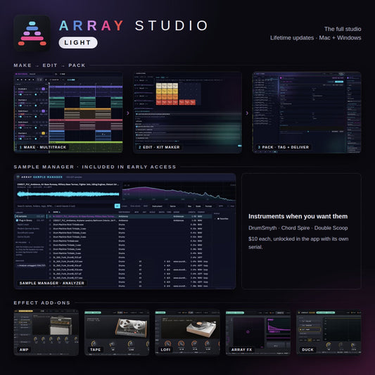Select the orange clip in the multitrack timeline
375x375 pixels.
pyautogui.click(x=87, y=113)
